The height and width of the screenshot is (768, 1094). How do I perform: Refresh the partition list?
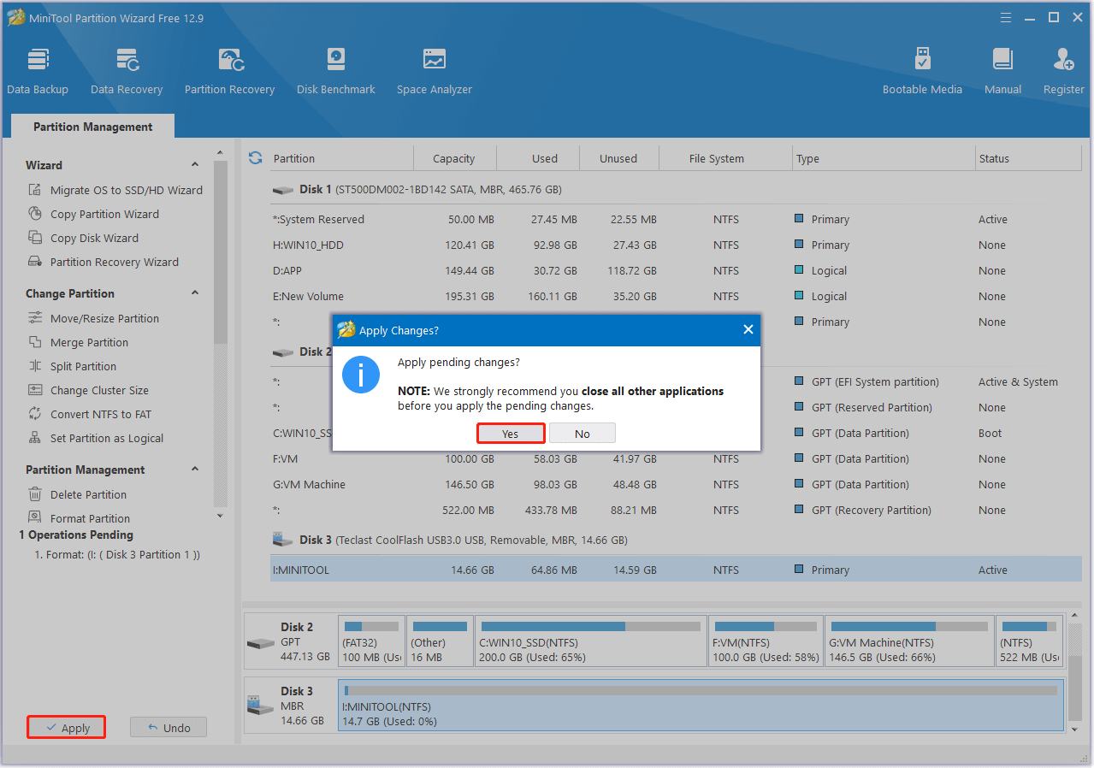coord(255,158)
